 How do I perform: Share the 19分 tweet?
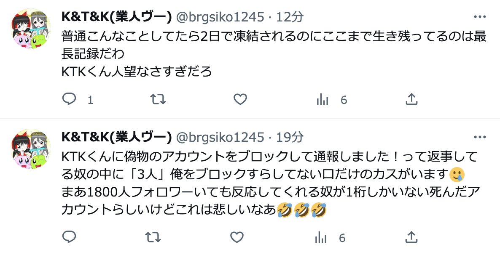411,237
